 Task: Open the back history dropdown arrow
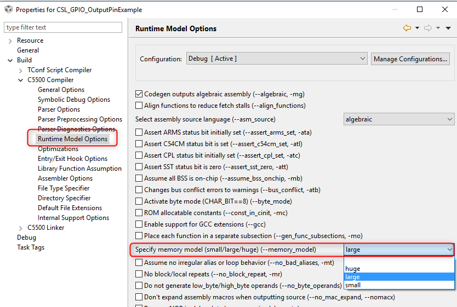click(417, 28)
